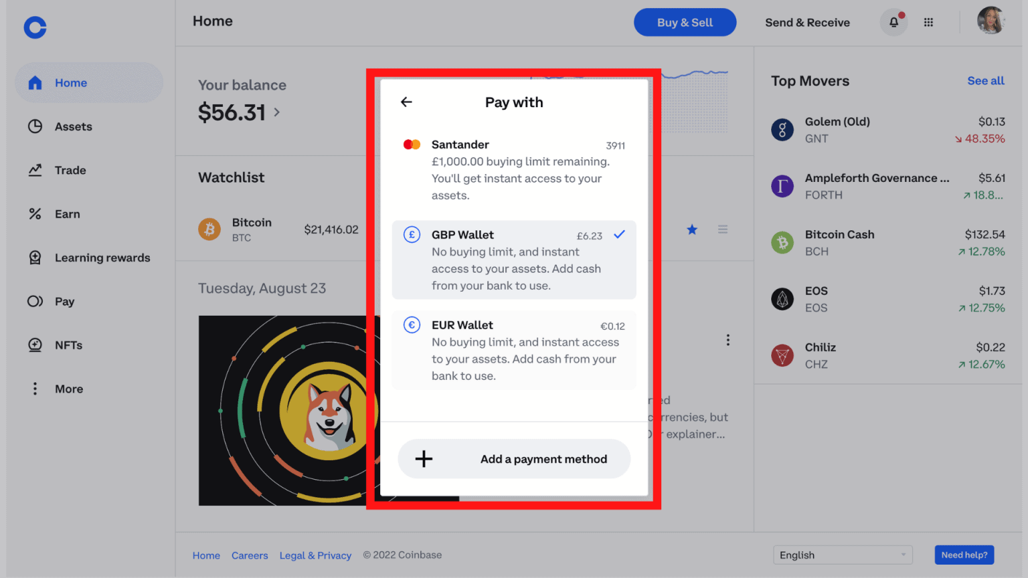1028x578 pixels.
Task: Select Santander card as payment method
Action: click(x=514, y=170)
